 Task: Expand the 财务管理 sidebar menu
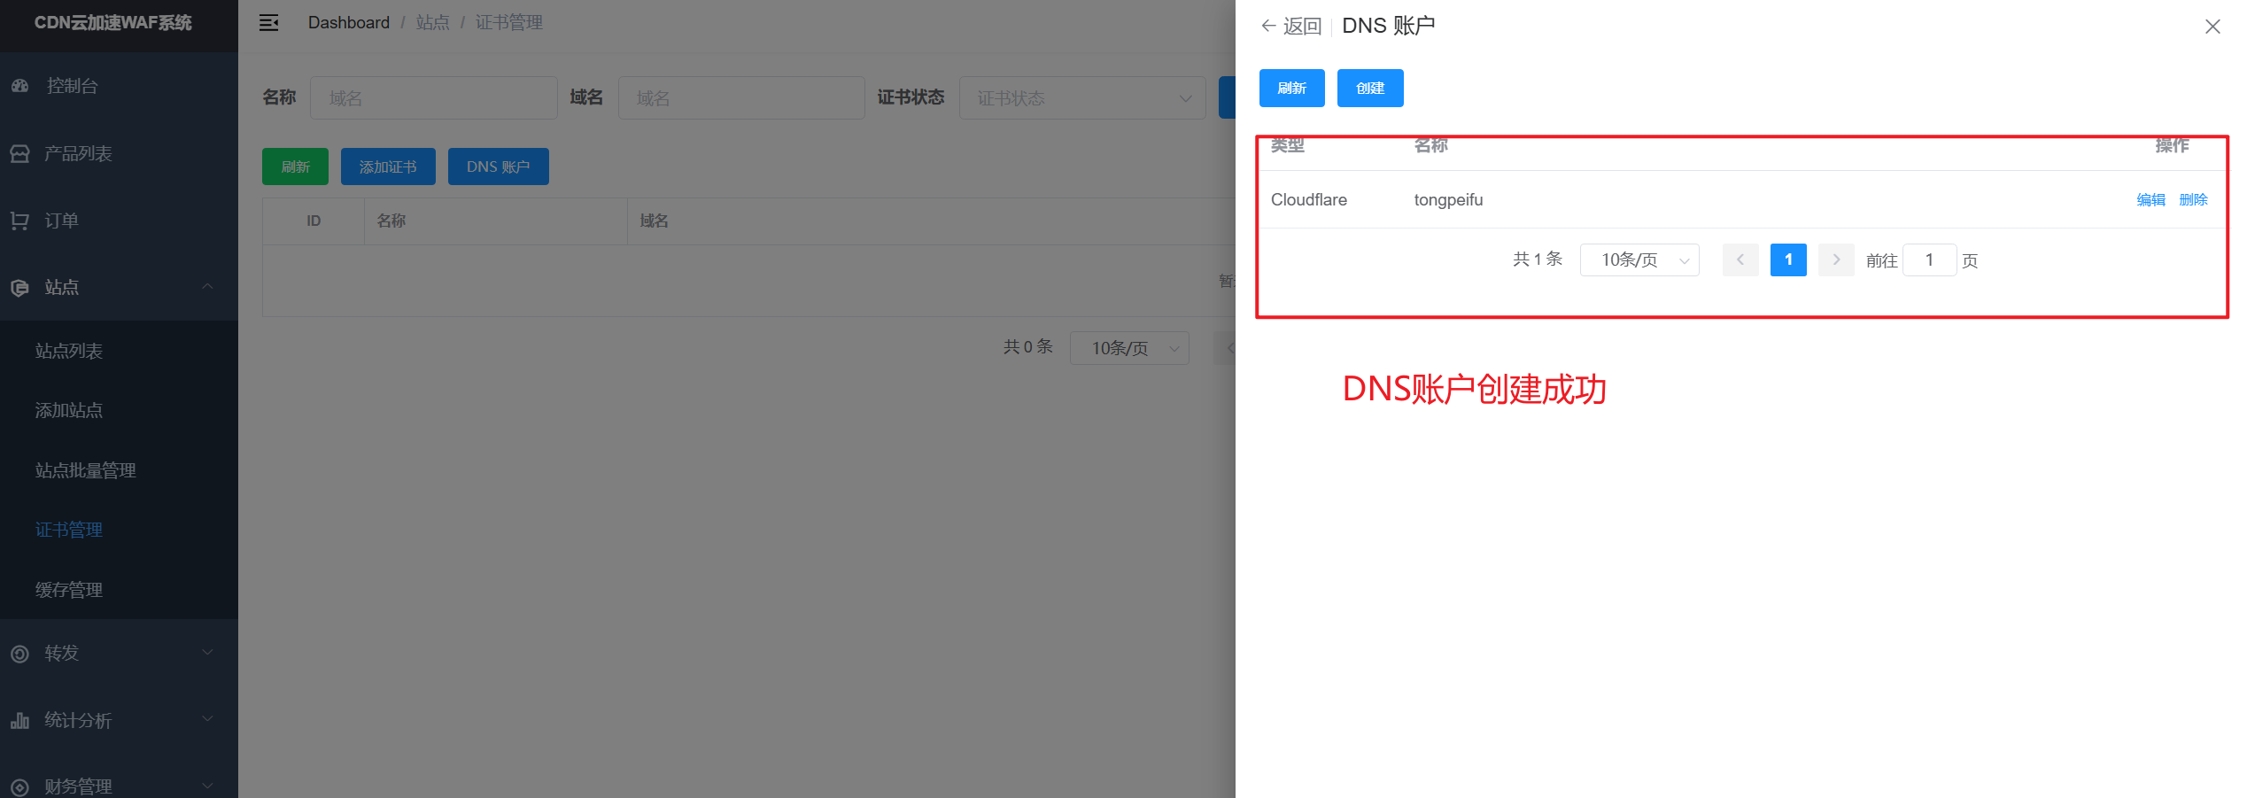(206, 786)
